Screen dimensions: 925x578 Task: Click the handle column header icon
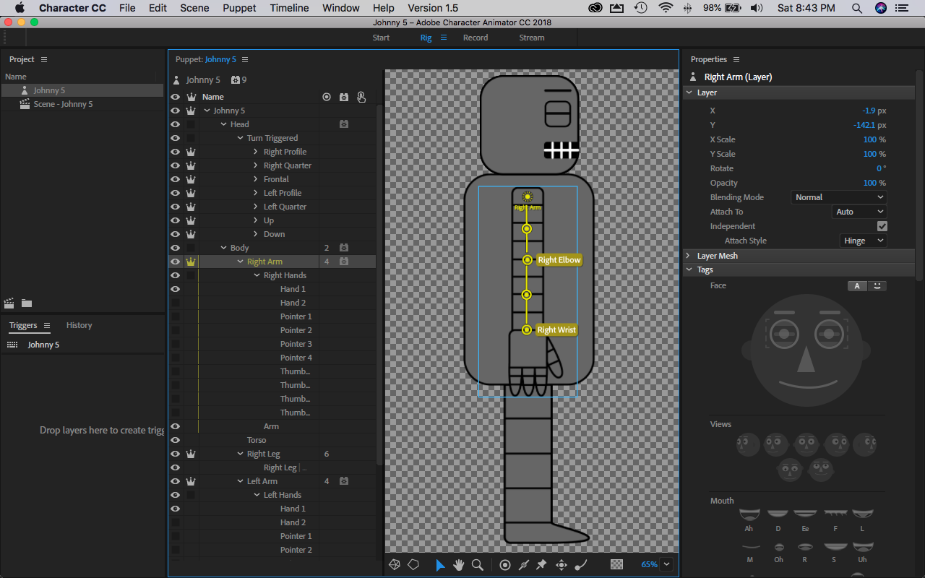pyautogui.click(x=327, y=97)
